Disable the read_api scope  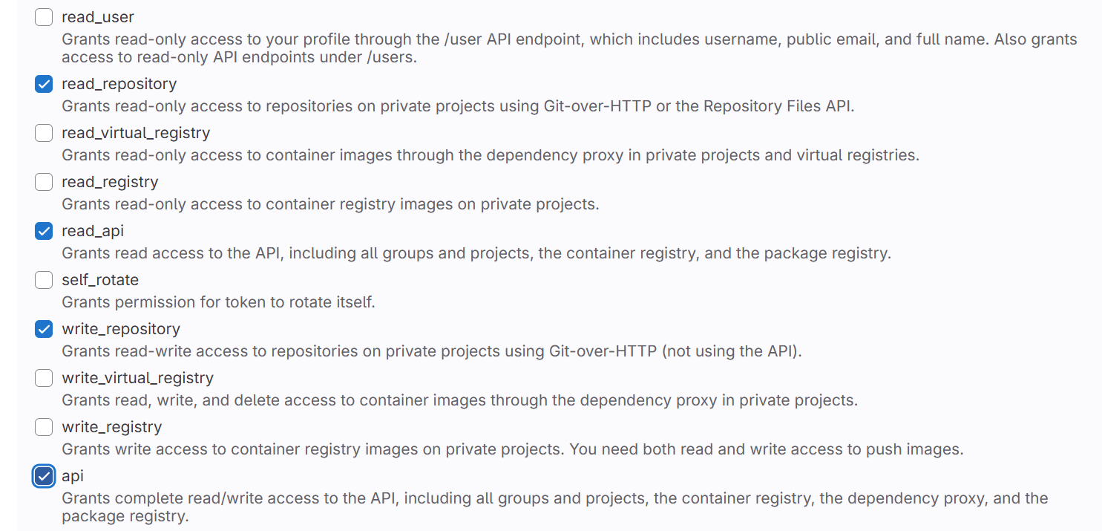(43, 231)
